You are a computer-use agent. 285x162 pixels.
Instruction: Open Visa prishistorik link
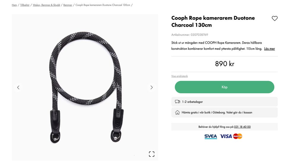179,76
